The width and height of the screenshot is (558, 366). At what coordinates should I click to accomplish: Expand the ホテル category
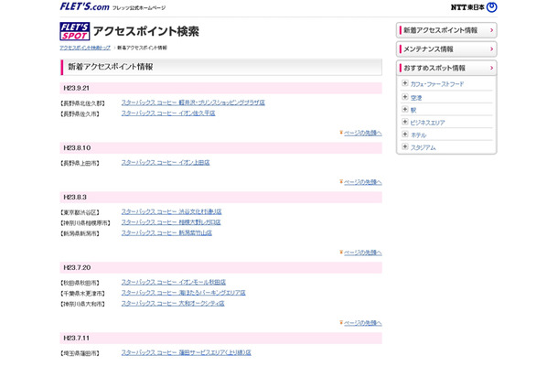pyautogui.click(x=404, y=135)
